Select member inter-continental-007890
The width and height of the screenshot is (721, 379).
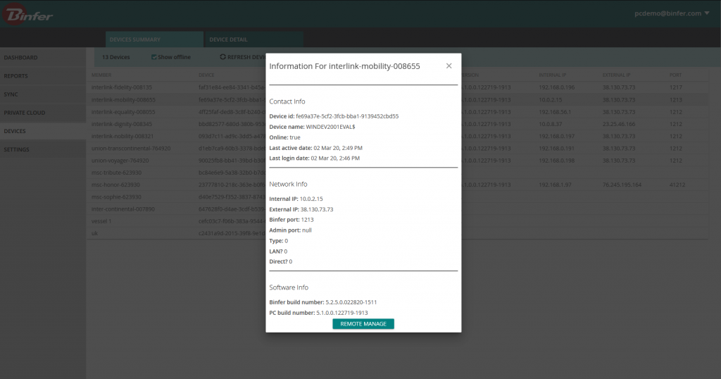pyautogui.click(x=123, y=209)
